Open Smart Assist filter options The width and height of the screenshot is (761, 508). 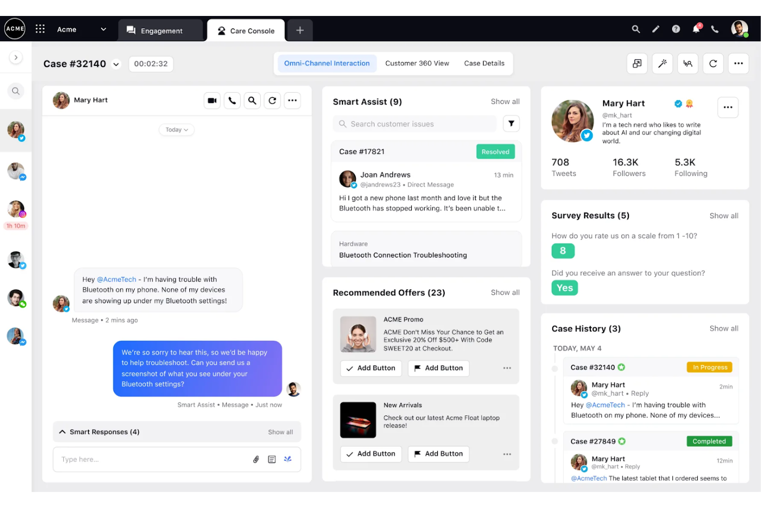[511, 124]
